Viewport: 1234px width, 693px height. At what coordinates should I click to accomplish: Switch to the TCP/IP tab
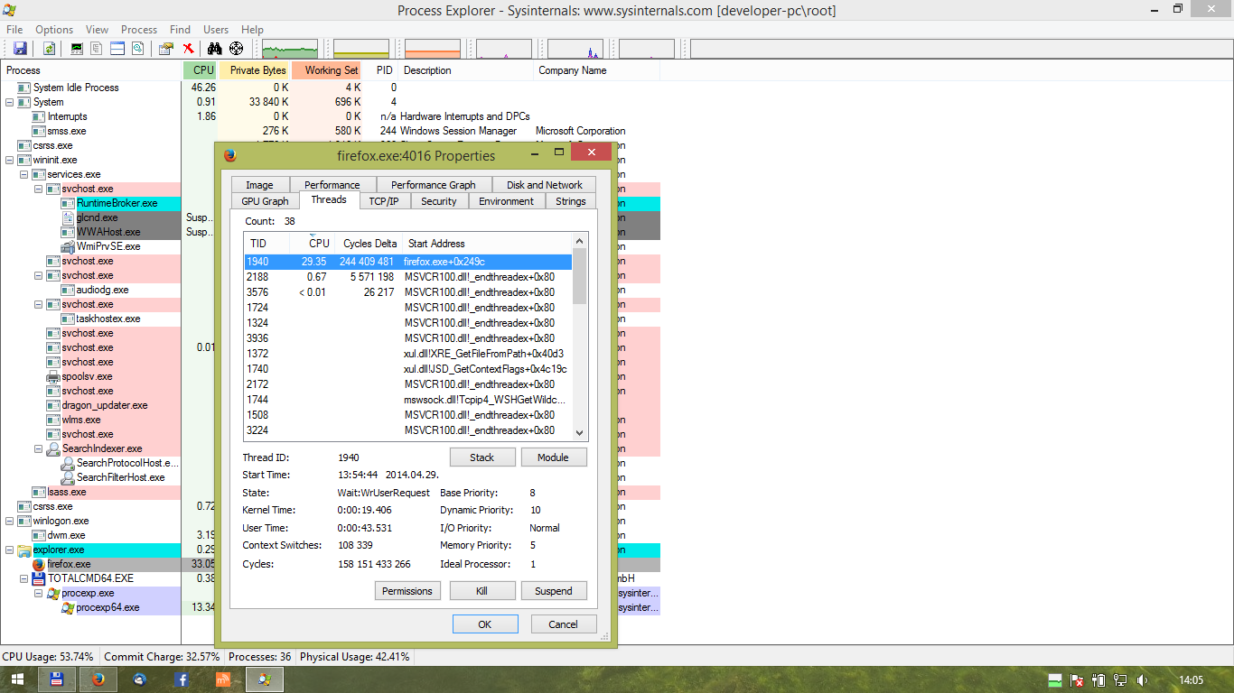384,201
